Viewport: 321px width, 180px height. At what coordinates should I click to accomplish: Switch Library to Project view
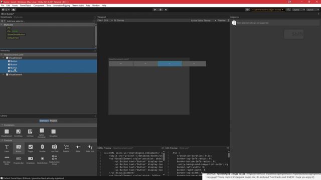coord(54,121)
